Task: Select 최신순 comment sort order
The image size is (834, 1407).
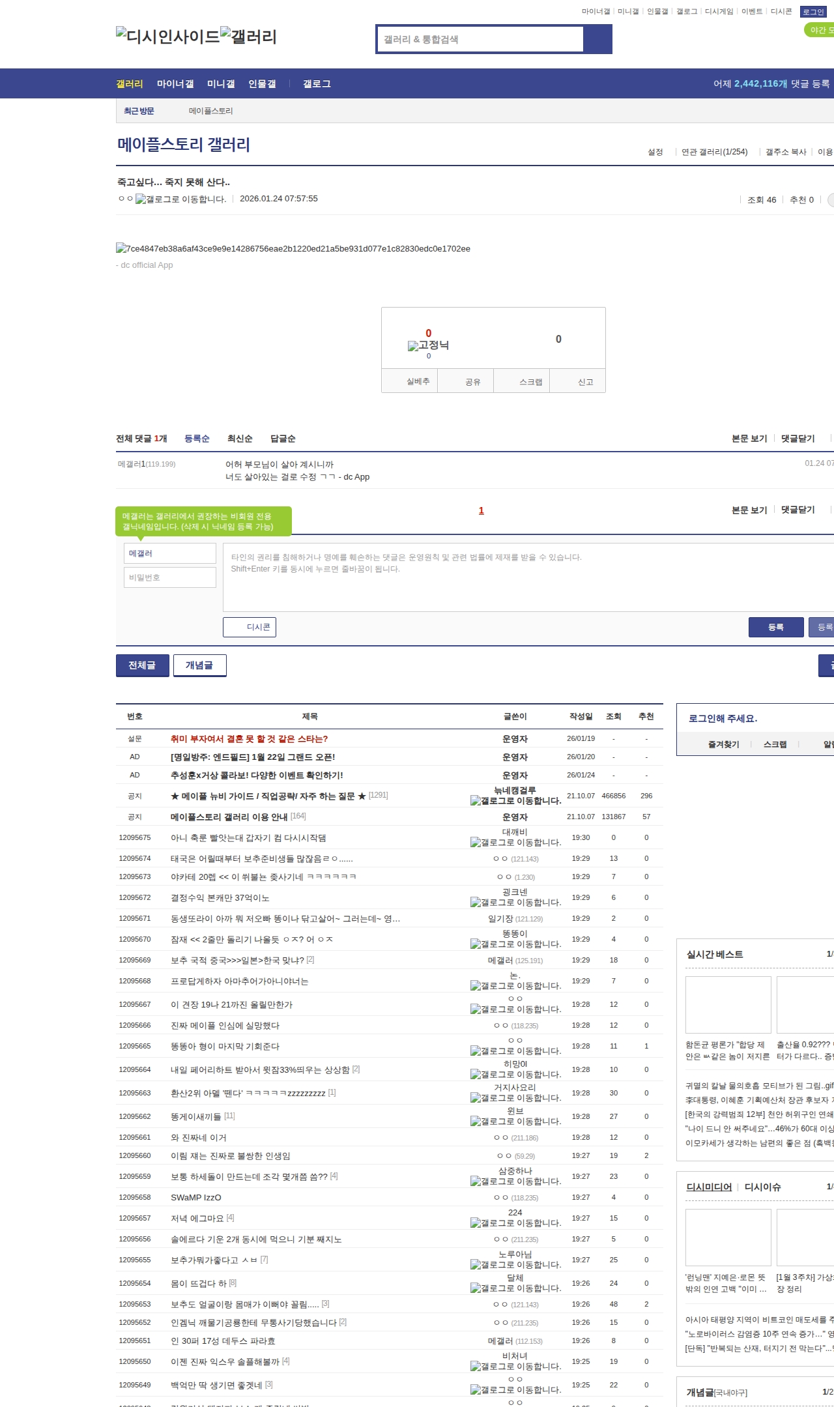Action: coord(240,439)
